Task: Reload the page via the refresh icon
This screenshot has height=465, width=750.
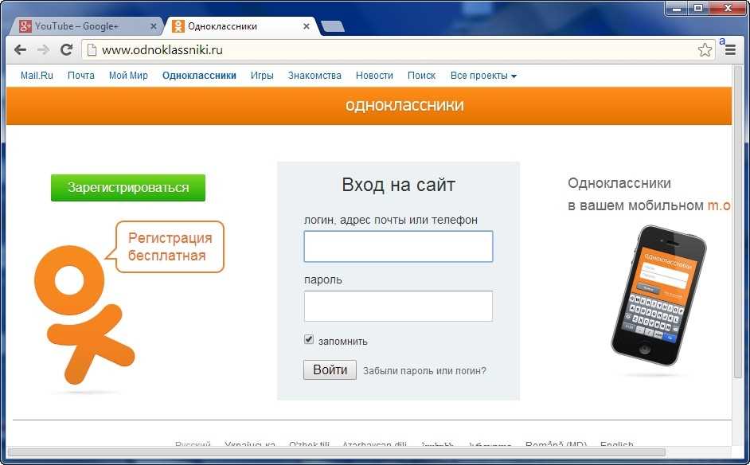Action: click(67, 49)
